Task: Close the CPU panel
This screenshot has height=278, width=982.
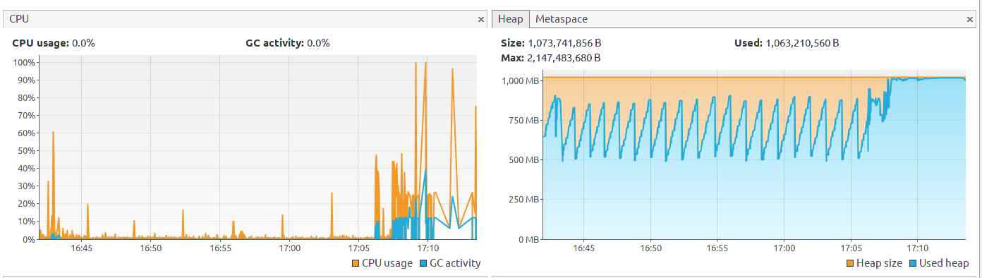Action: click(481, 20)
